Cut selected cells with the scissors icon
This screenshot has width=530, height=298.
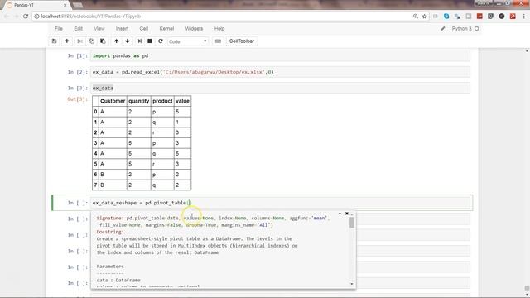pyautogui.click(x=80, y=41)
